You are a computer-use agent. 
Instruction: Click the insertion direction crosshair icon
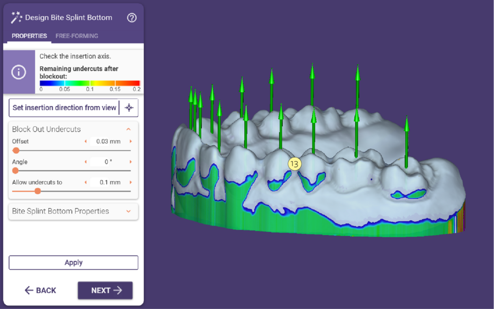point(129,108)
